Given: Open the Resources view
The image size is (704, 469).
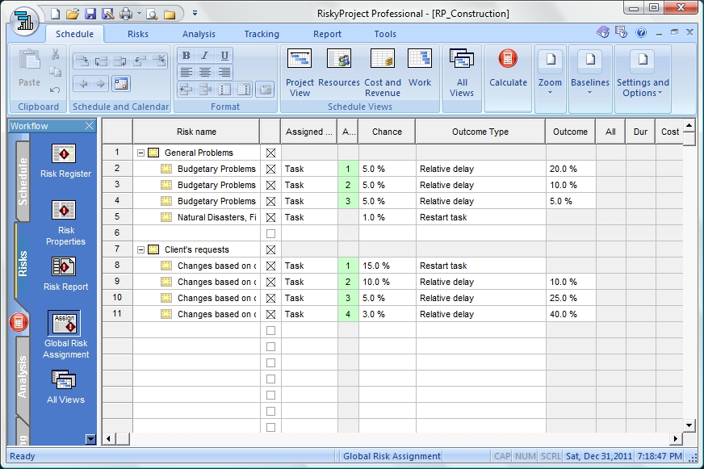Looking at the screenshot, I should 339,69.
